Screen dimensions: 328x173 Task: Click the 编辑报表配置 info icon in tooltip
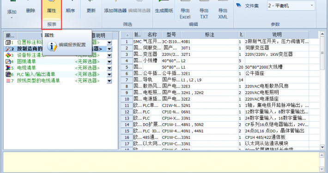pyautogui.click(x=52, y=46)
